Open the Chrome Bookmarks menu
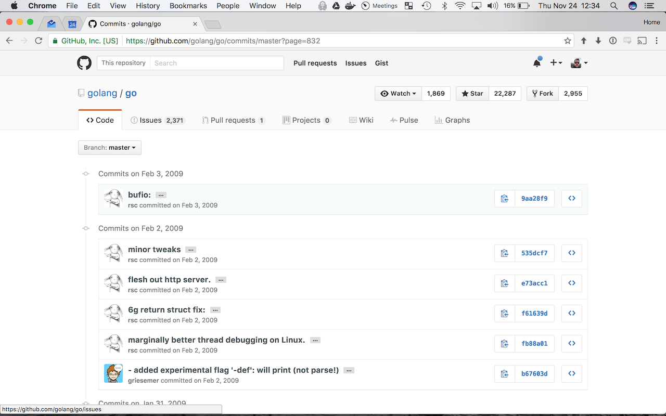The height and width of the screenshot is (416, 666). point(188,6)
